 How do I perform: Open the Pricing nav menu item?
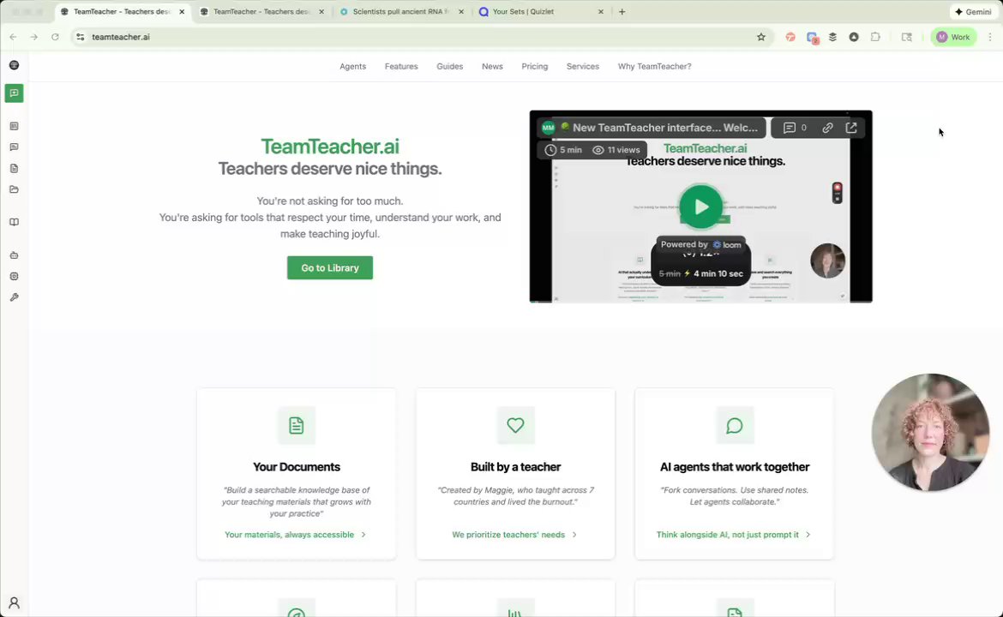point(535,67)
